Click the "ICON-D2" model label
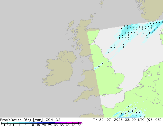 point(52,120)
